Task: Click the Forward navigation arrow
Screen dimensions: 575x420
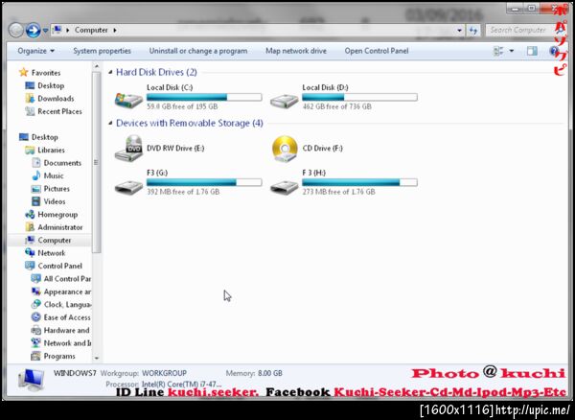Action: [x=33, y=30]
